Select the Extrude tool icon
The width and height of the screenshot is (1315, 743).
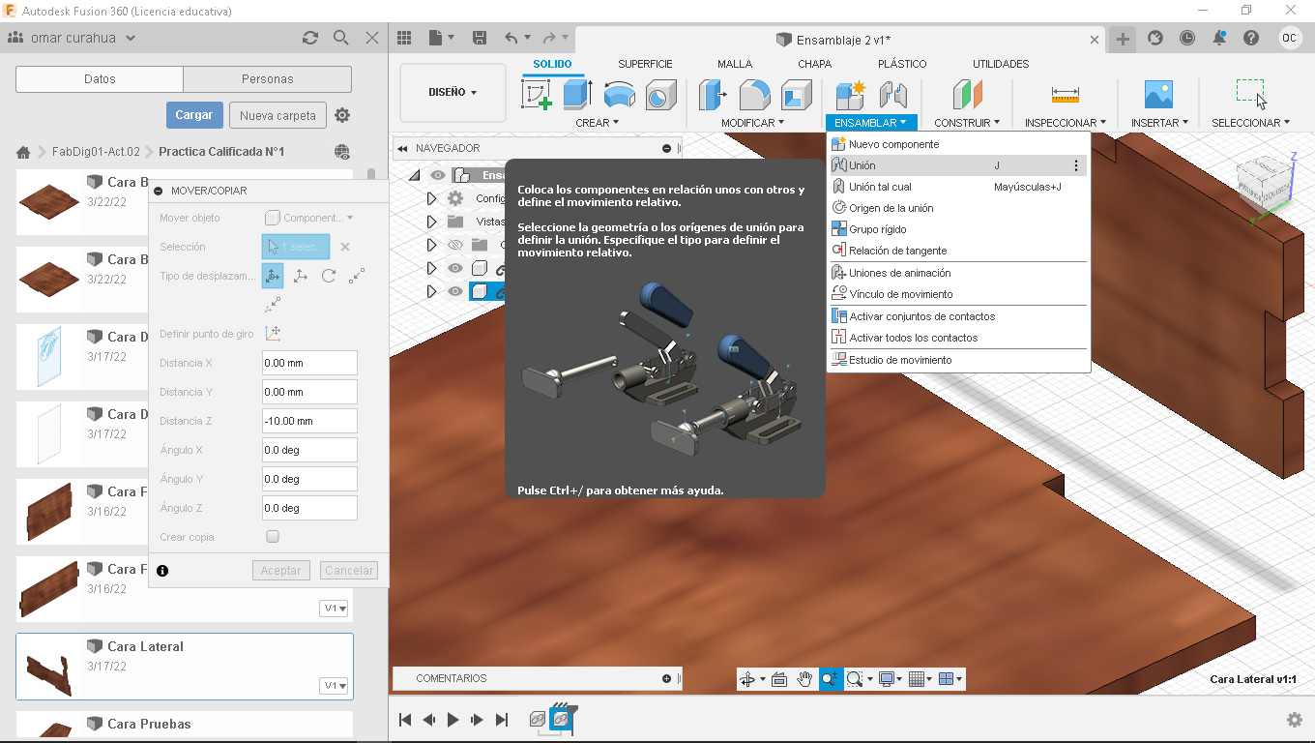577,95
